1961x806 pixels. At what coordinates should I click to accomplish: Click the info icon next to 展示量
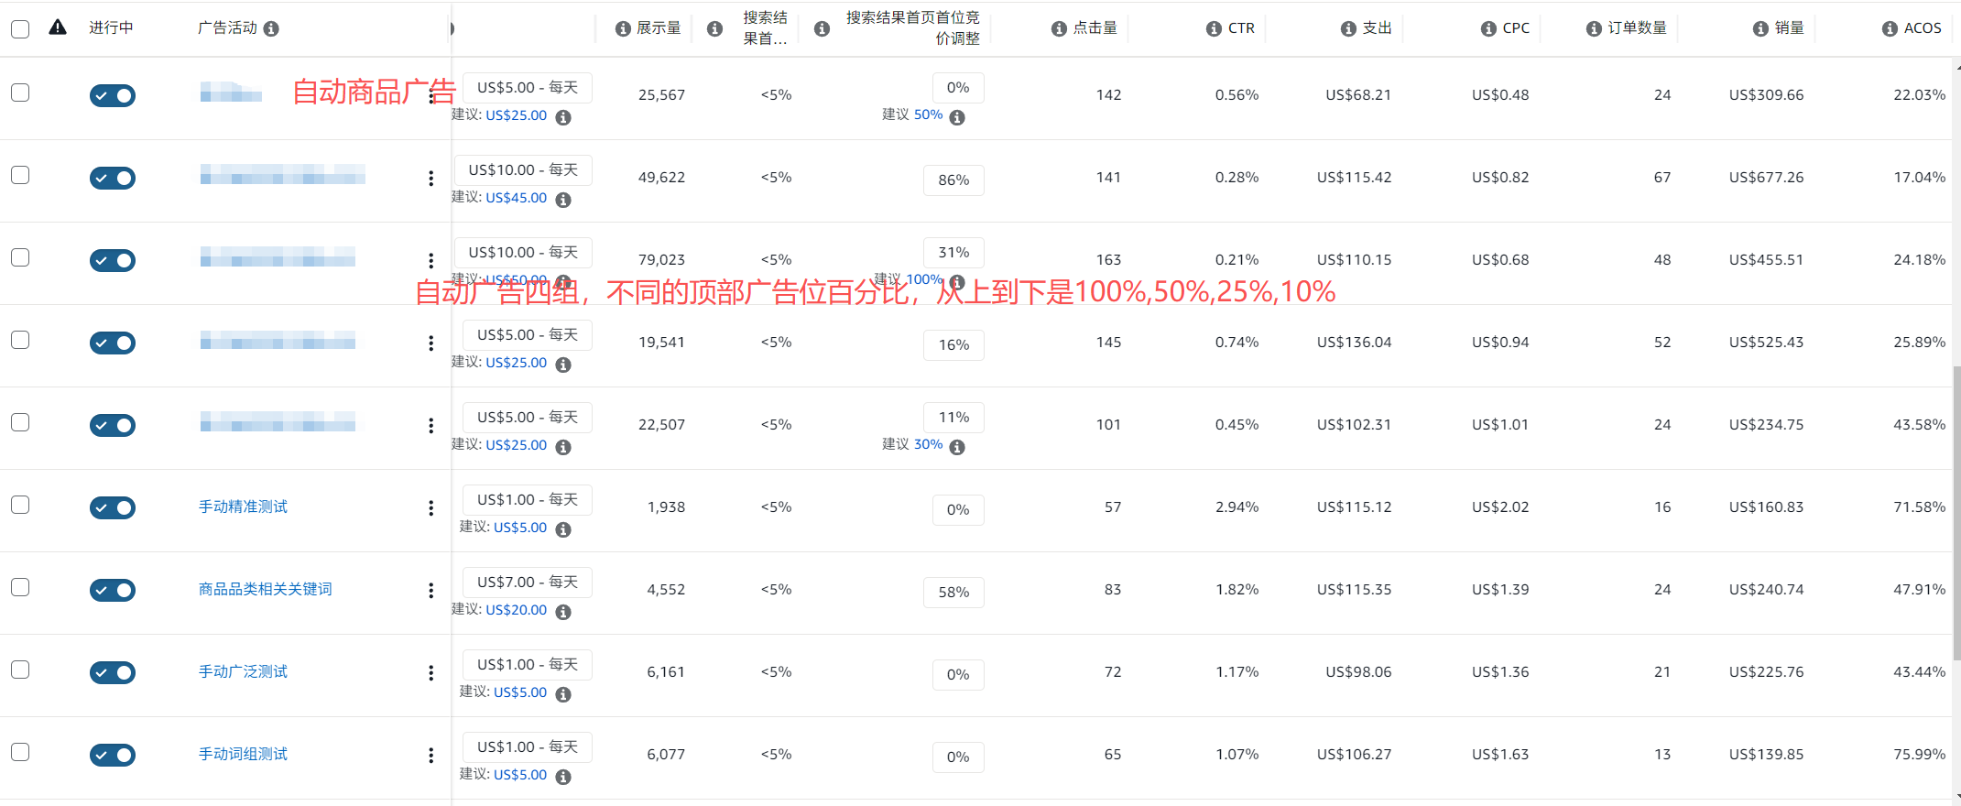coord(623,29)
